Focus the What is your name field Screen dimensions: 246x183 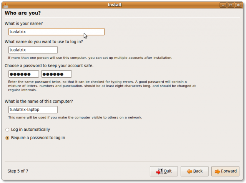56,32
